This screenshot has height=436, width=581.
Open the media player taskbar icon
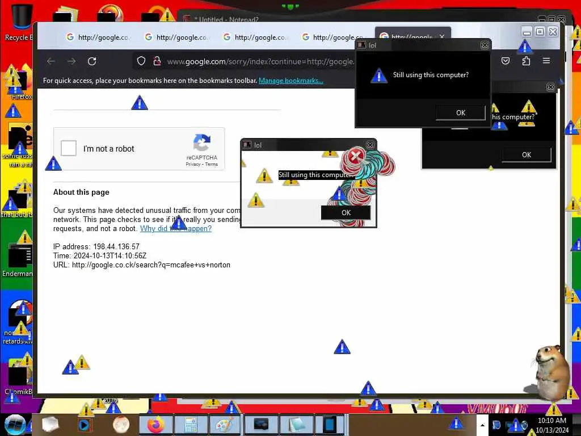tap(85, 425)
